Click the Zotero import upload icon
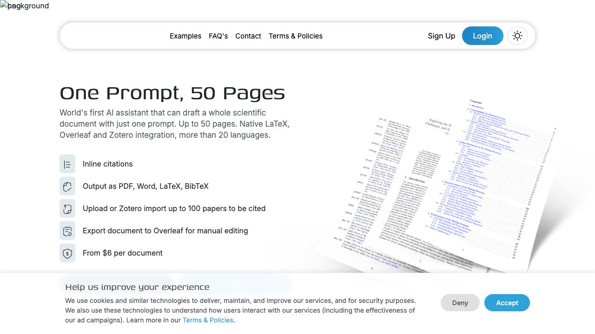Viewport: 595px width, 334px height. [x=67, y=208]
